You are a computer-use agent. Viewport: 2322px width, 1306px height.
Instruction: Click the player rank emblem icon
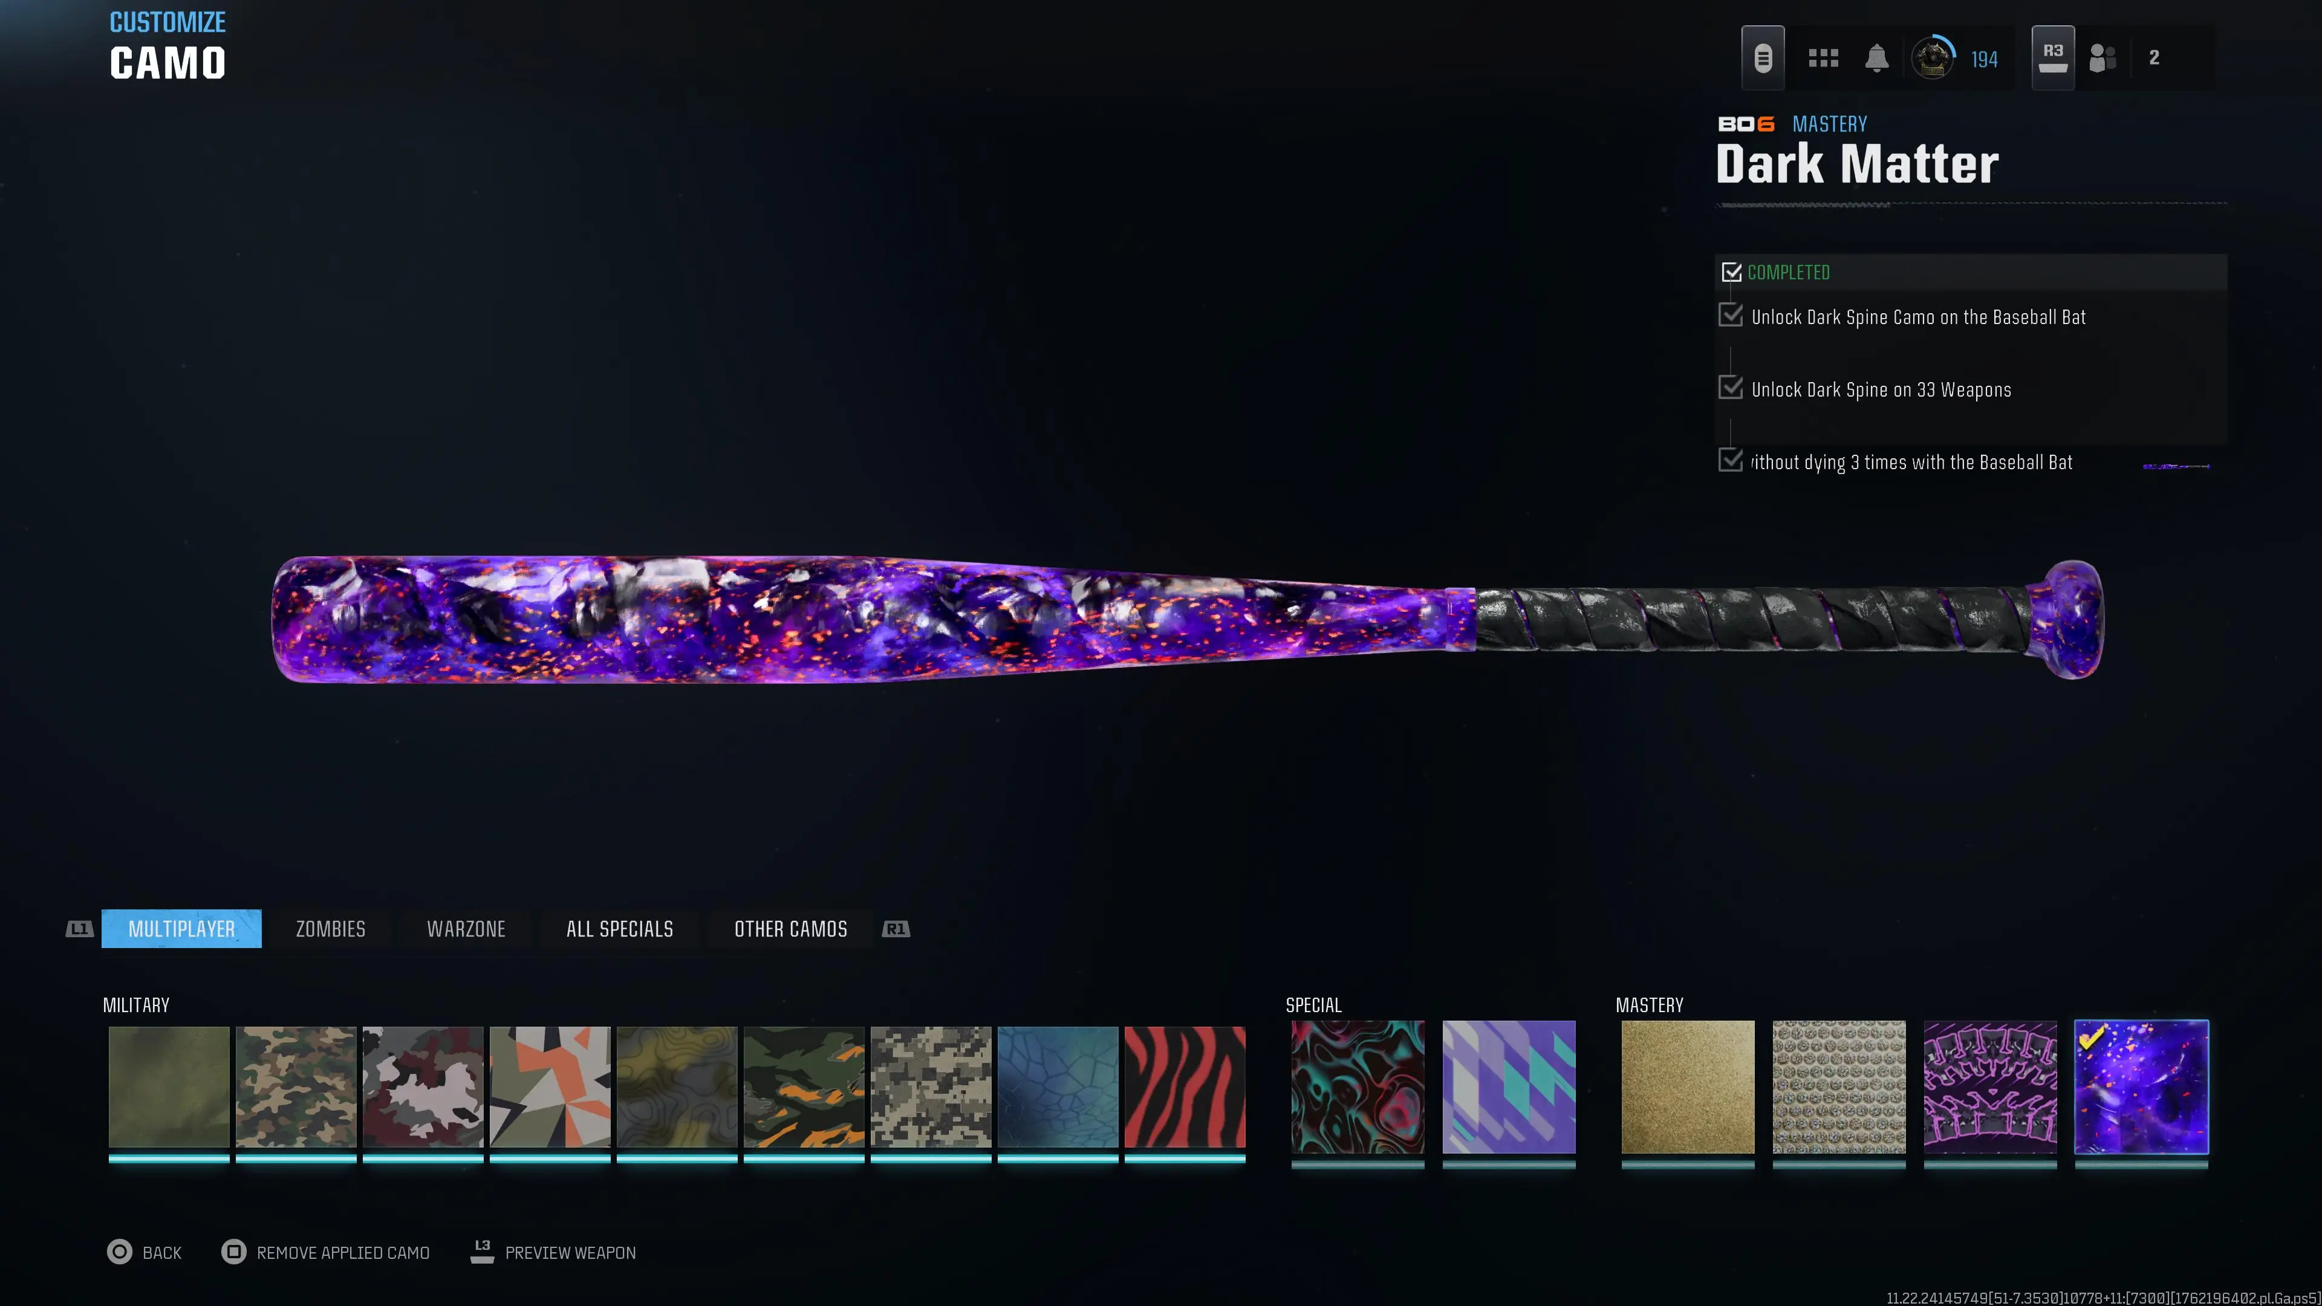(1932, 59)
